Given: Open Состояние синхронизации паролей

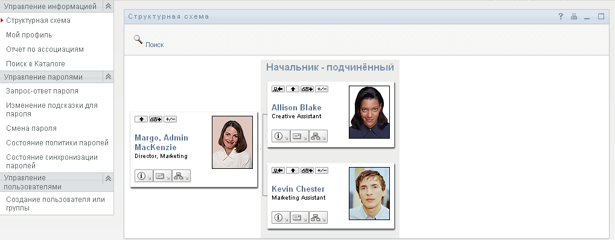Looking at the screenshot, I should pos(52,161).
